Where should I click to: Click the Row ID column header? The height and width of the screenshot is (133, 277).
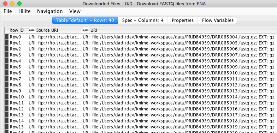pyautogui.click(x=16, y=30)
